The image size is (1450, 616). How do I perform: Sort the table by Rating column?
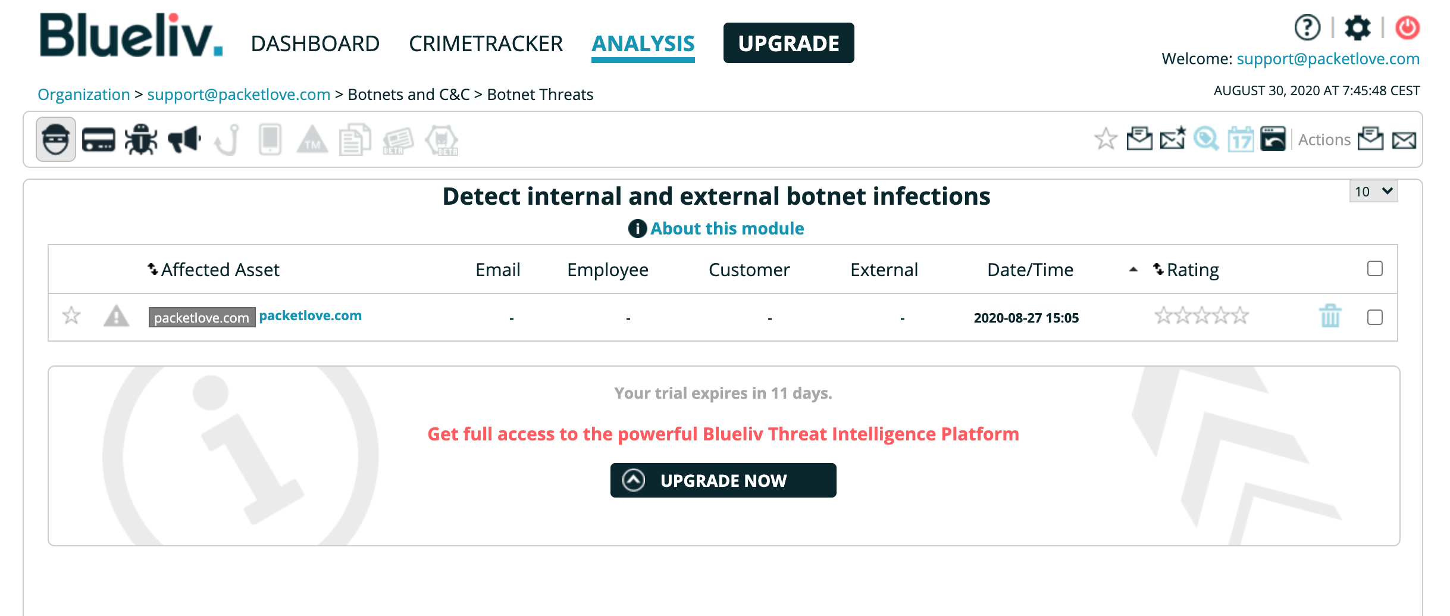pos(1192,270)
